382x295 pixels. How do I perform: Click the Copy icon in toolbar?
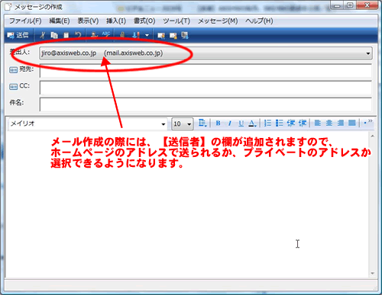[x=54, y=35]
